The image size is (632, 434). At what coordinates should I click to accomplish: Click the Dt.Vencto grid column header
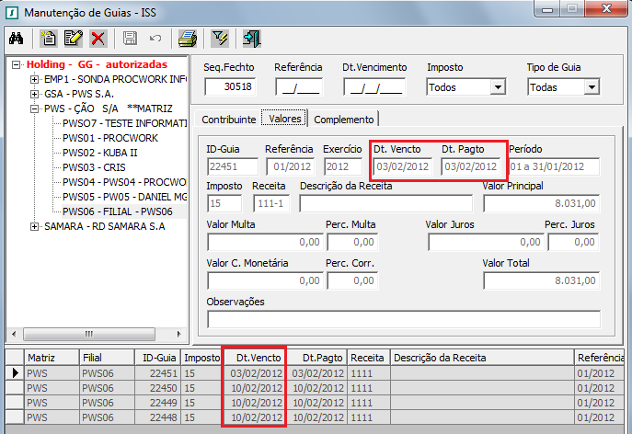coord(254,358)
